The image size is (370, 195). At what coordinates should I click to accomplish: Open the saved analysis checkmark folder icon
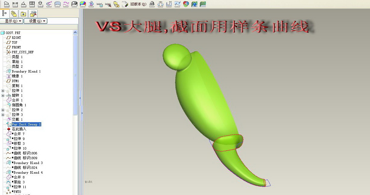116,4
